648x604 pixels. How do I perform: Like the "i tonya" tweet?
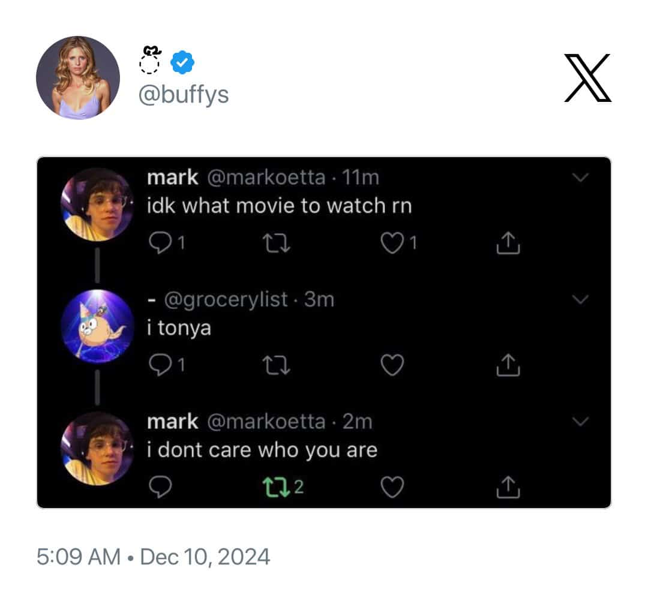[392, 365]
